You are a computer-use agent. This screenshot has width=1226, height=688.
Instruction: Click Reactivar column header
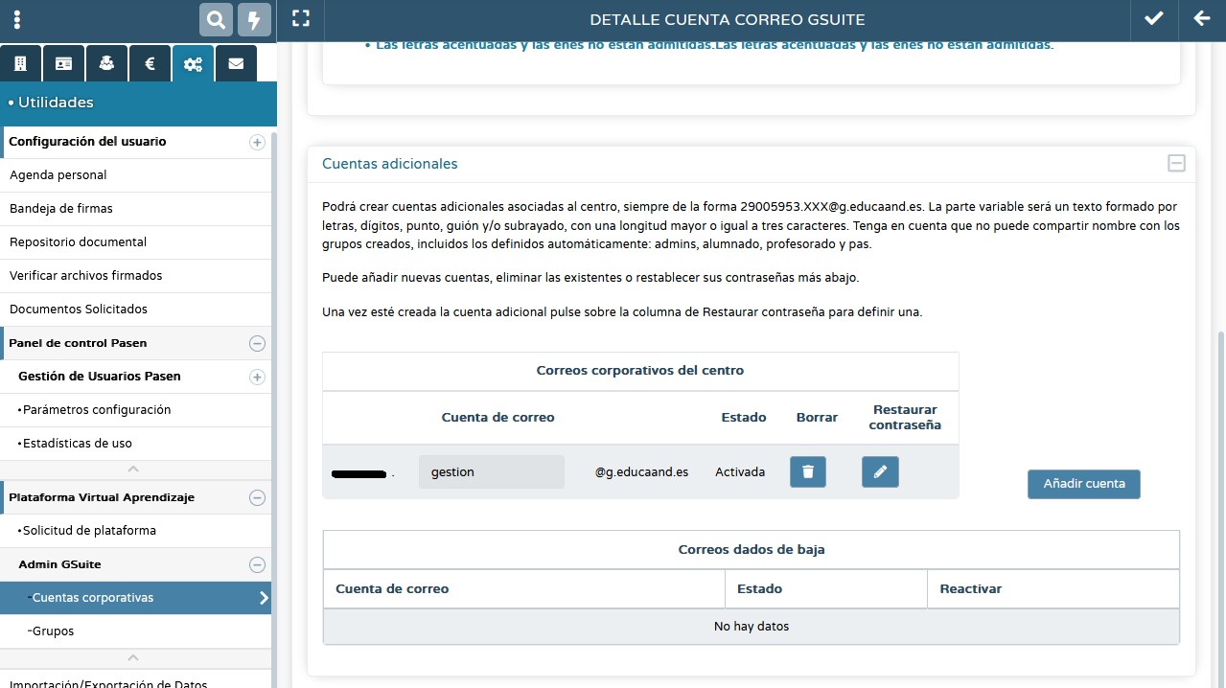pos(970,589)
